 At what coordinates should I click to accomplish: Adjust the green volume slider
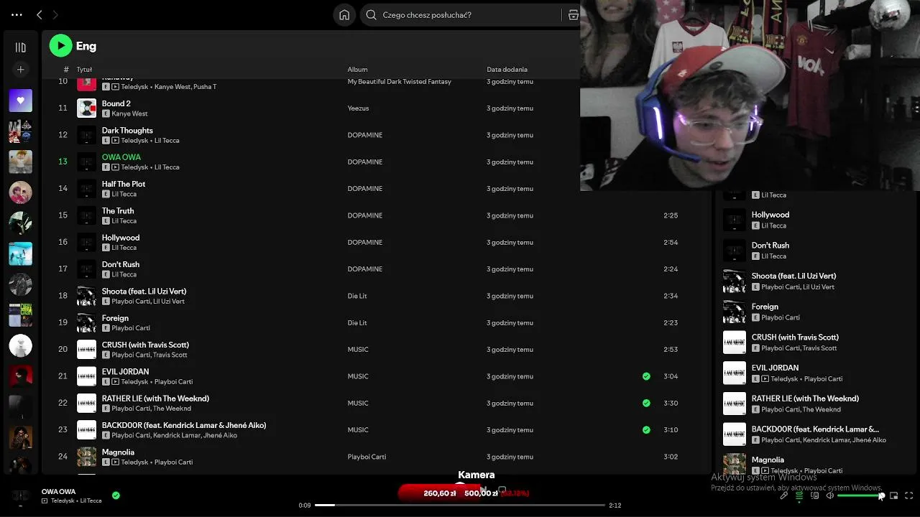[860, 495]
